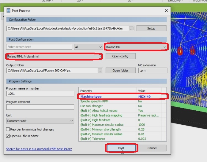The height and width of the screenshot is (162, 207).
Task: Click the Program name field showing 1001
Action: point(40,94)
